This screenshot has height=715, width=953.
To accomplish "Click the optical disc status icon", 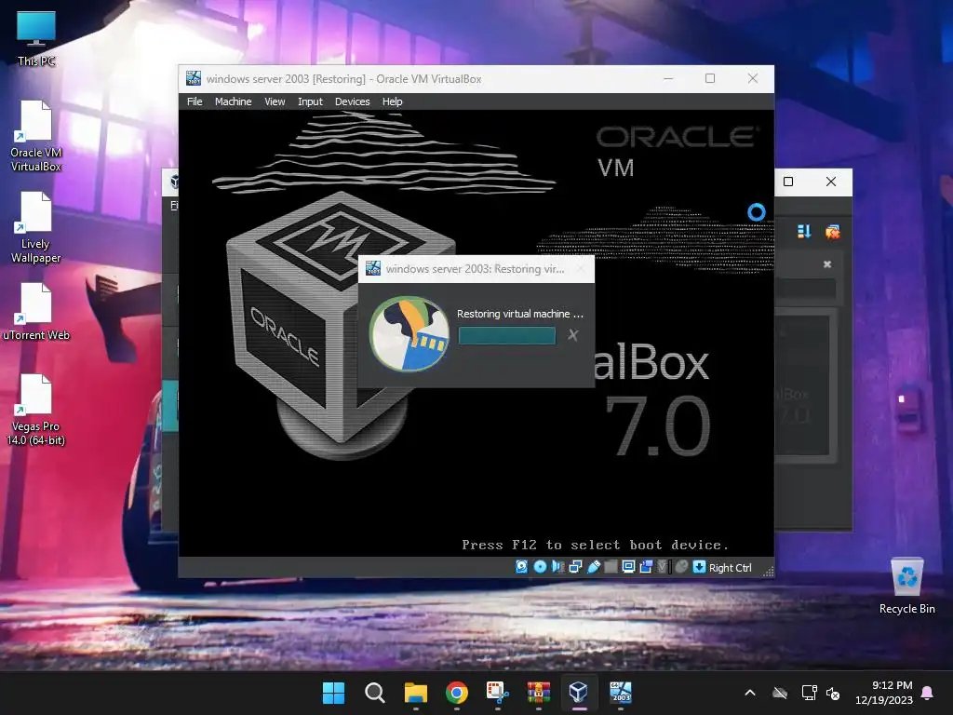I will point(540,567).
